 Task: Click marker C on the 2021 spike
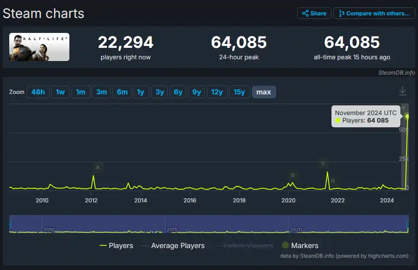point(323,164)
